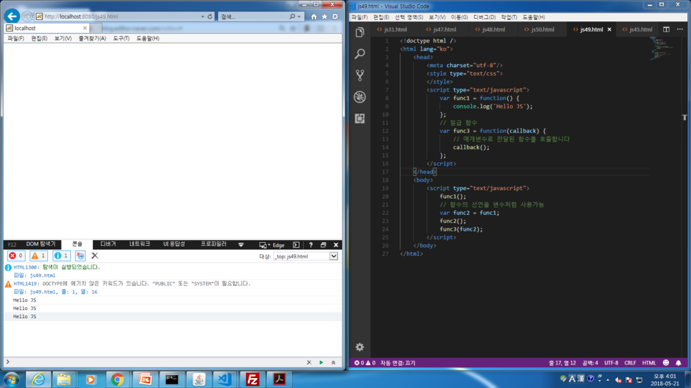Open VS Code 디버그(D) menu
Screen dimensions: 691x388
pos(484,17)
